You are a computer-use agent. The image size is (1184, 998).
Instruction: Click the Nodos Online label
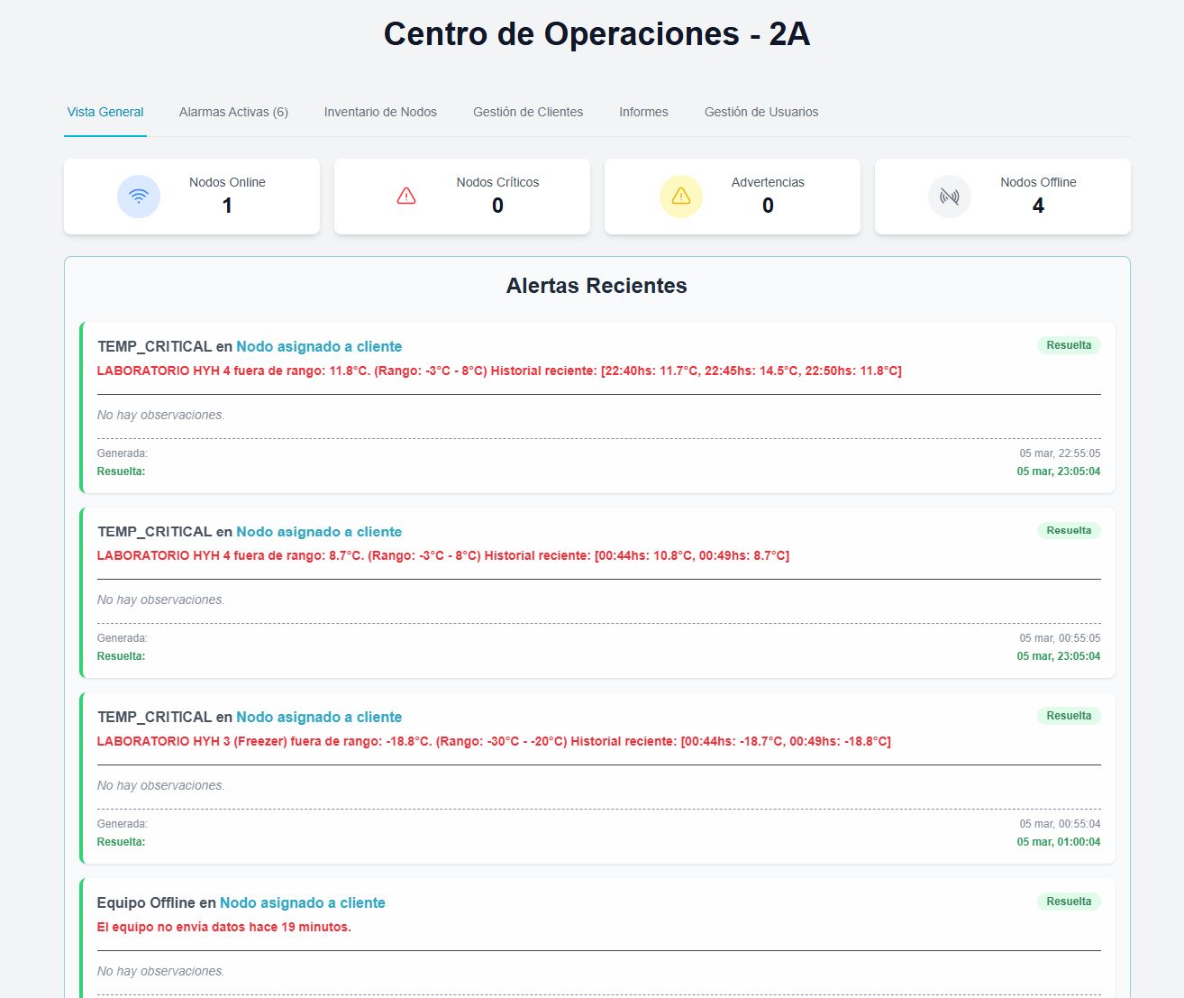pos(227,182)
